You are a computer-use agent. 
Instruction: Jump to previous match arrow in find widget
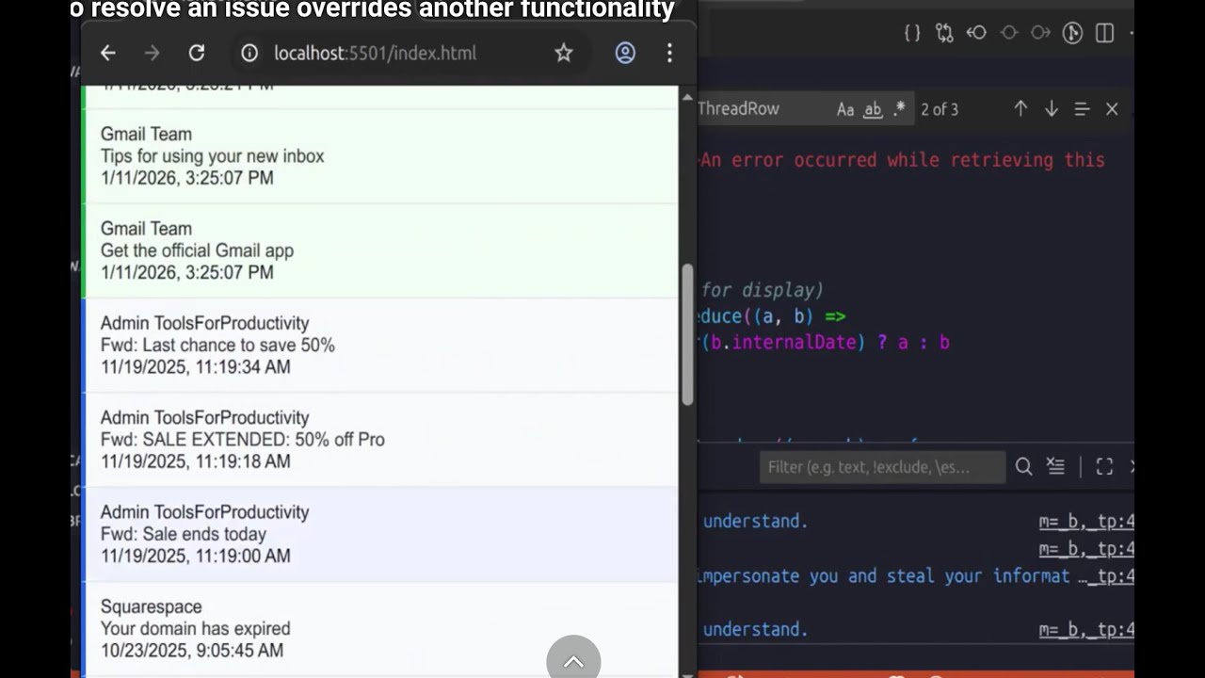tap(1020, 109)
